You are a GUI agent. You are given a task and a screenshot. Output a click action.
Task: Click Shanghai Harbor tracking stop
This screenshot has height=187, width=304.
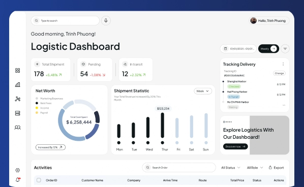tap(236, 81)
